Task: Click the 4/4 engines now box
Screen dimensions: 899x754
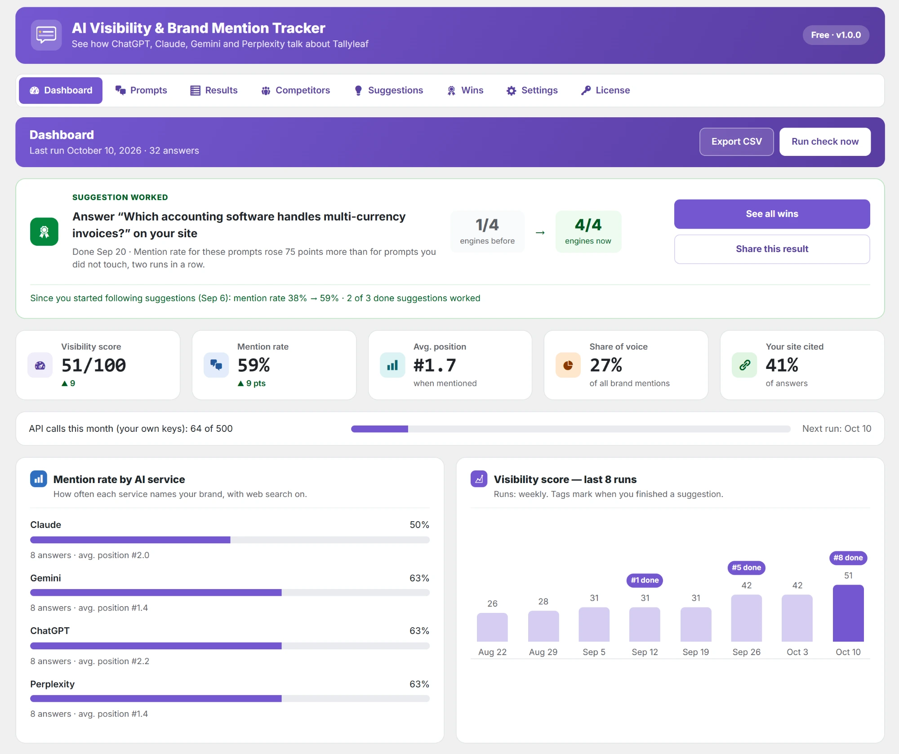Action: (588, 232)
